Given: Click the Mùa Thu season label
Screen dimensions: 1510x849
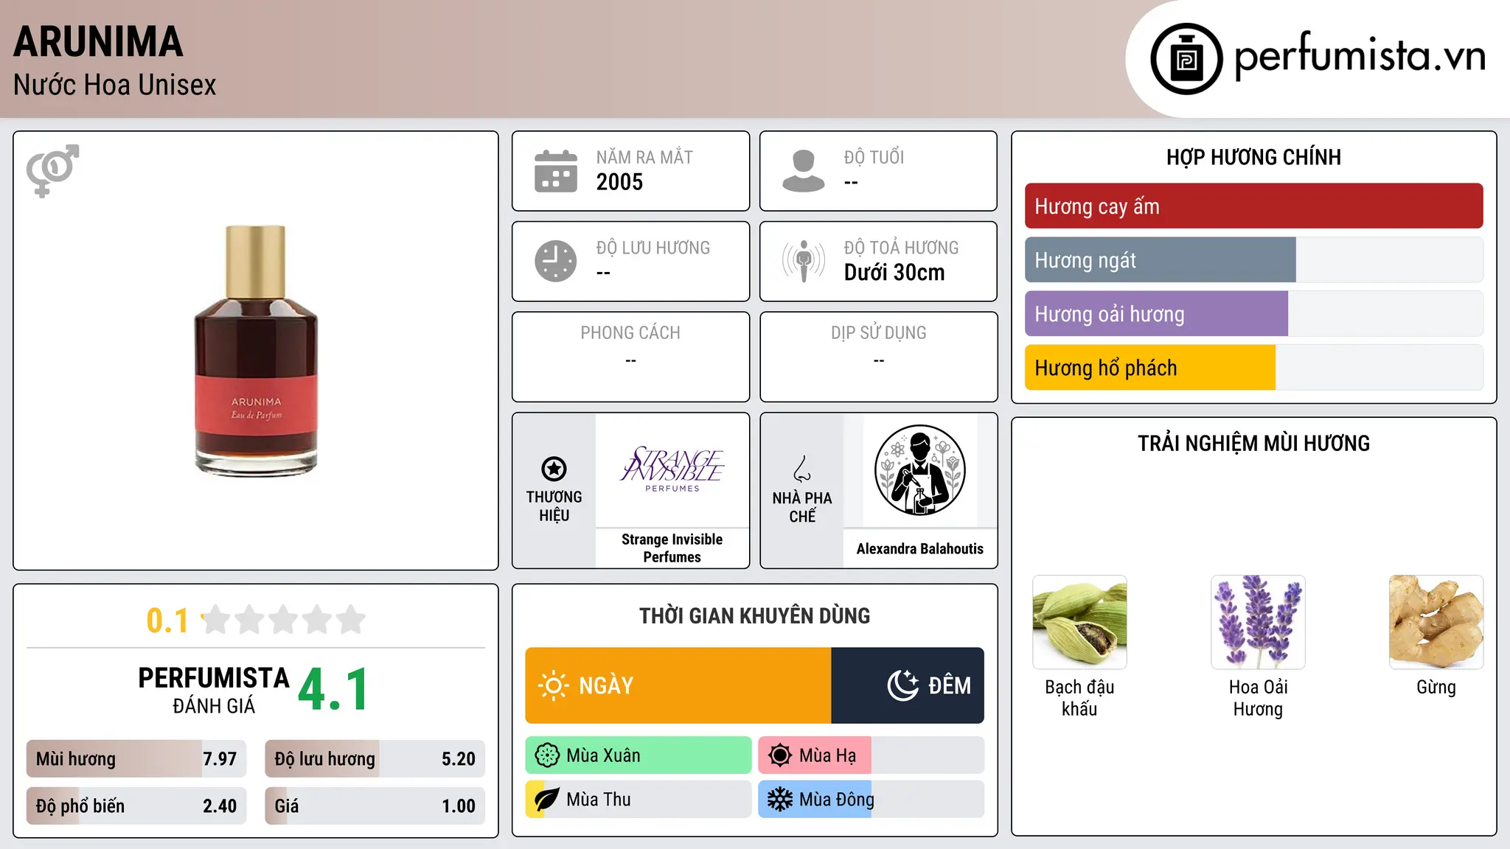Looking at the screenshot, I should coord(599,800).
